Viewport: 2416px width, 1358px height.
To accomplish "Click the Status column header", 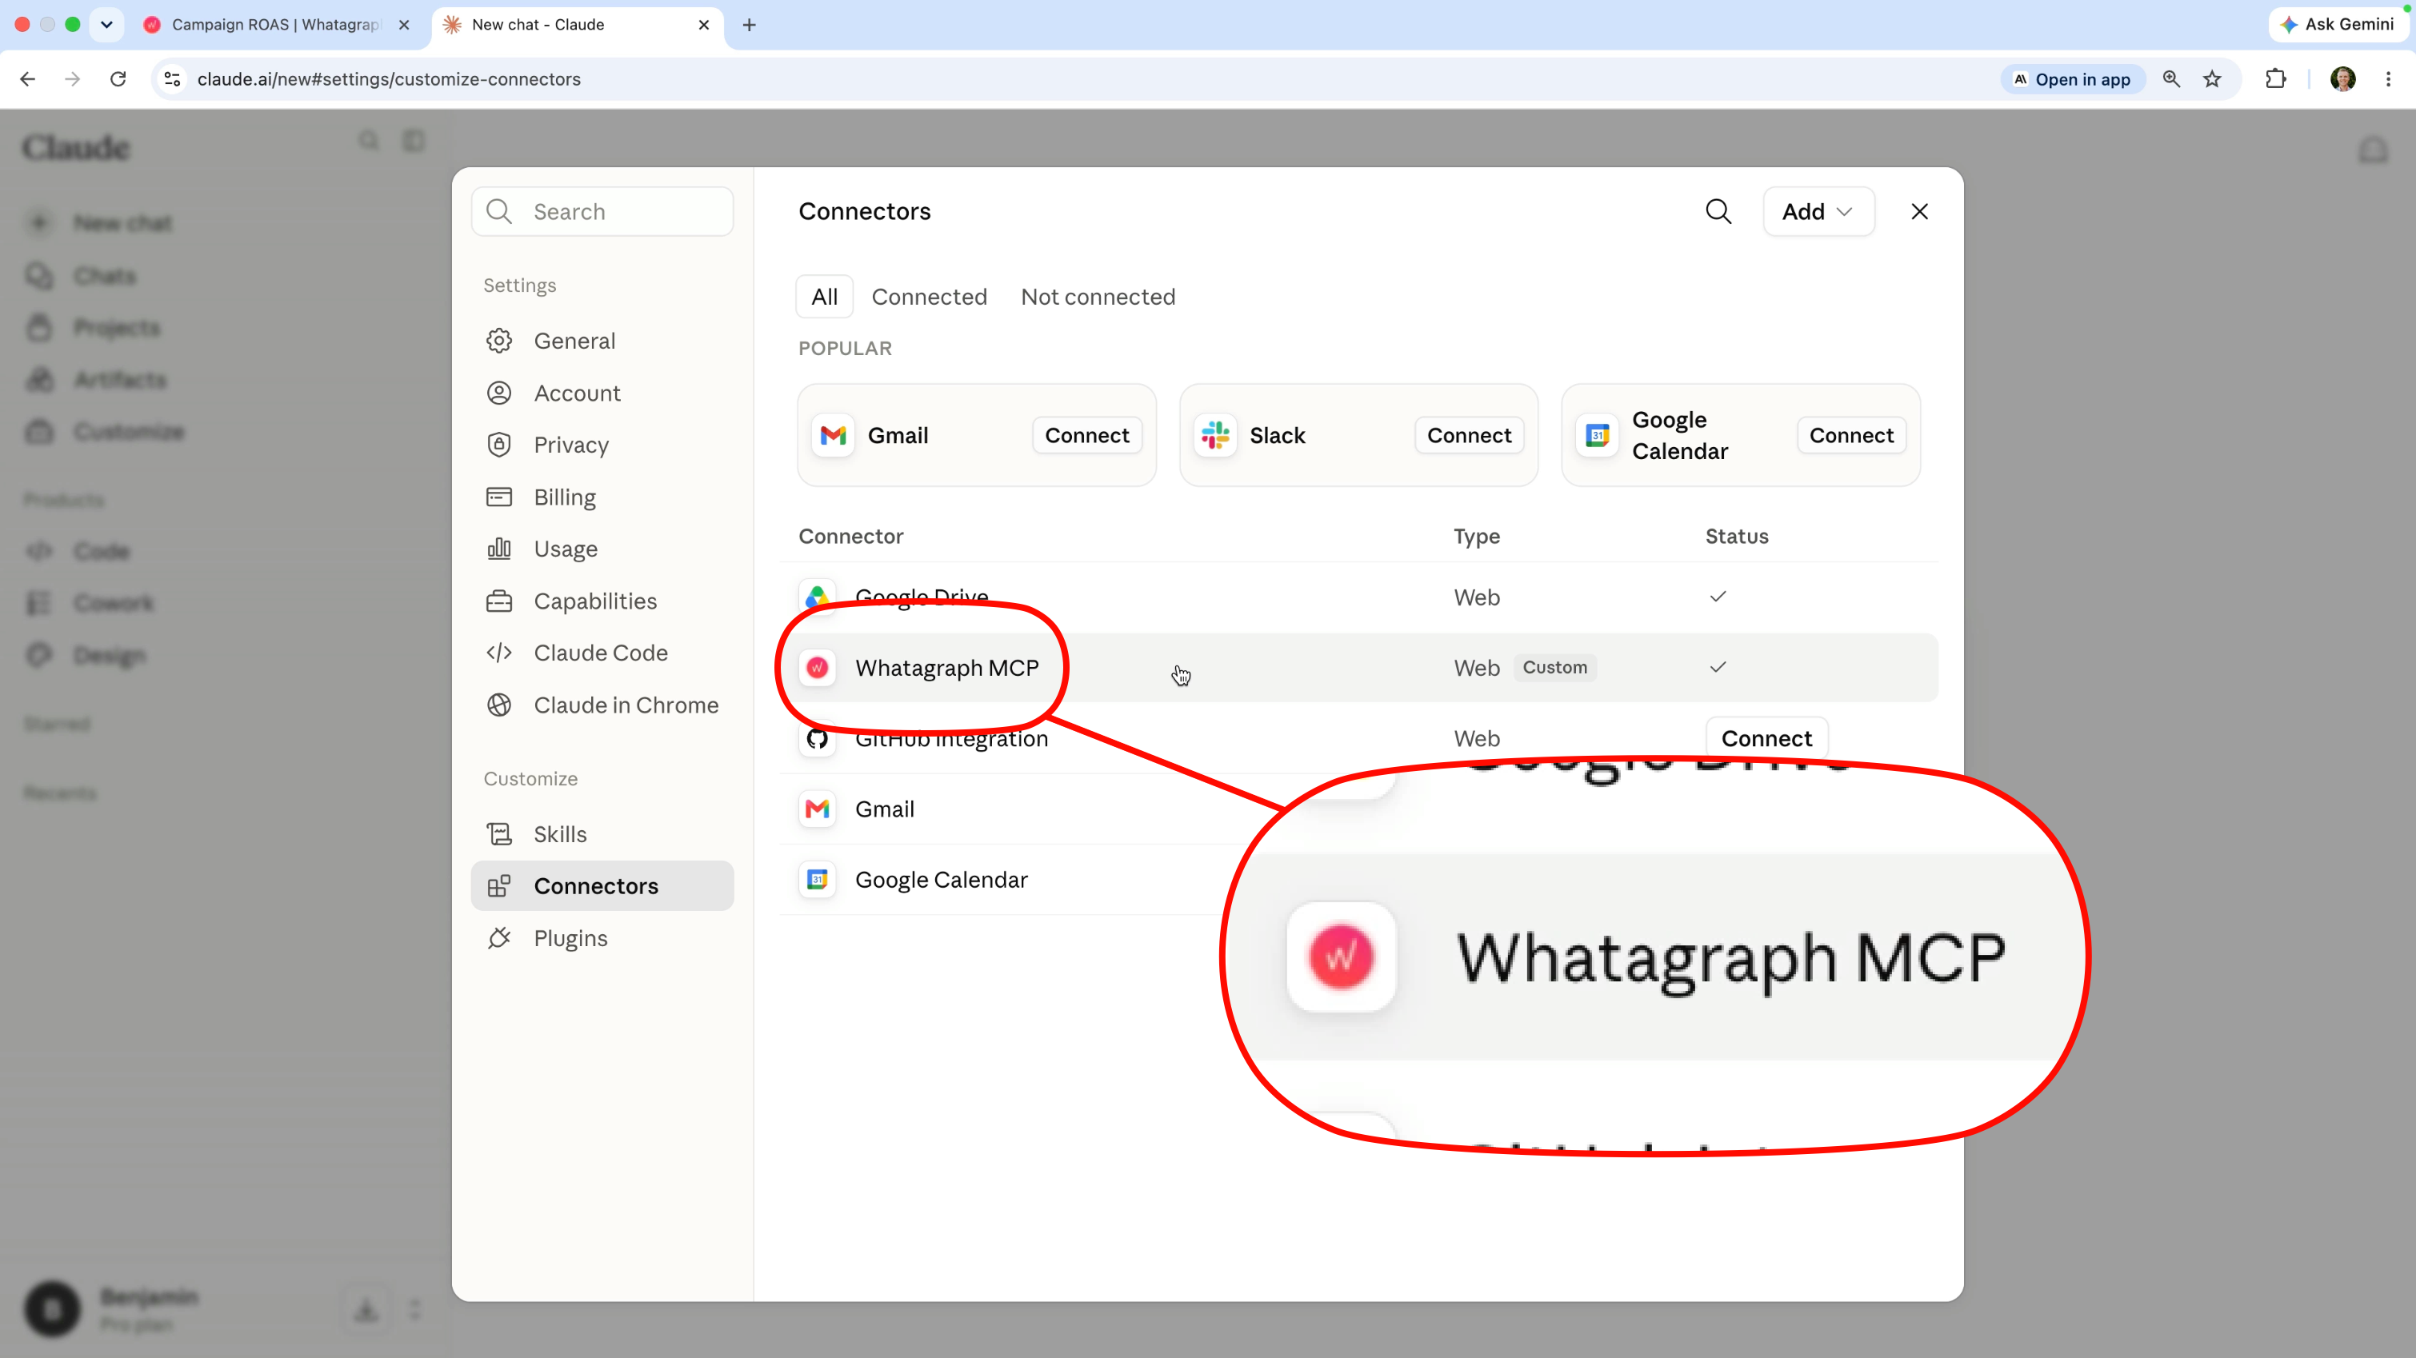I will [x=1737, y=537].
